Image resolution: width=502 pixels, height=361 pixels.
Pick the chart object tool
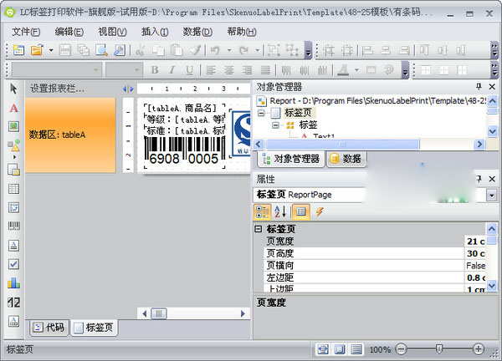point(13,283)
